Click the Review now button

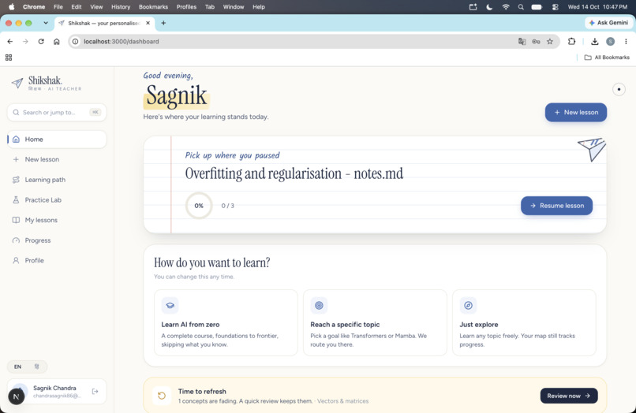(x=569, y=396)
